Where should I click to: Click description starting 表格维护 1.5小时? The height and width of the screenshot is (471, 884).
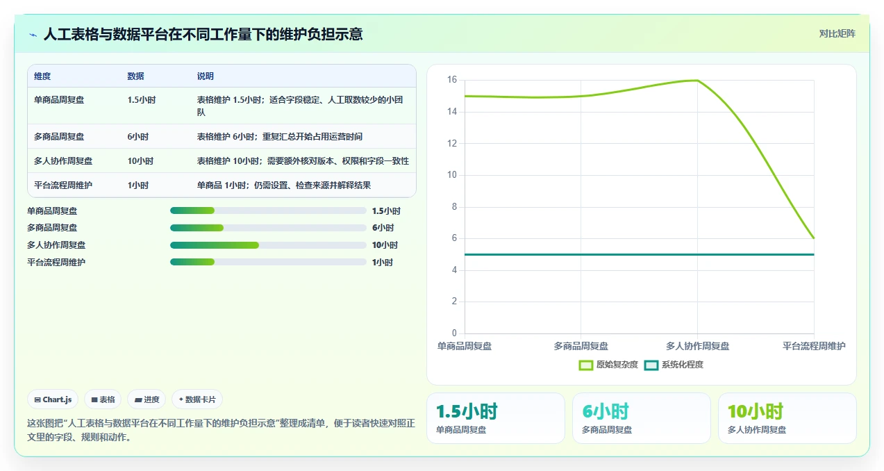[300, 106]
